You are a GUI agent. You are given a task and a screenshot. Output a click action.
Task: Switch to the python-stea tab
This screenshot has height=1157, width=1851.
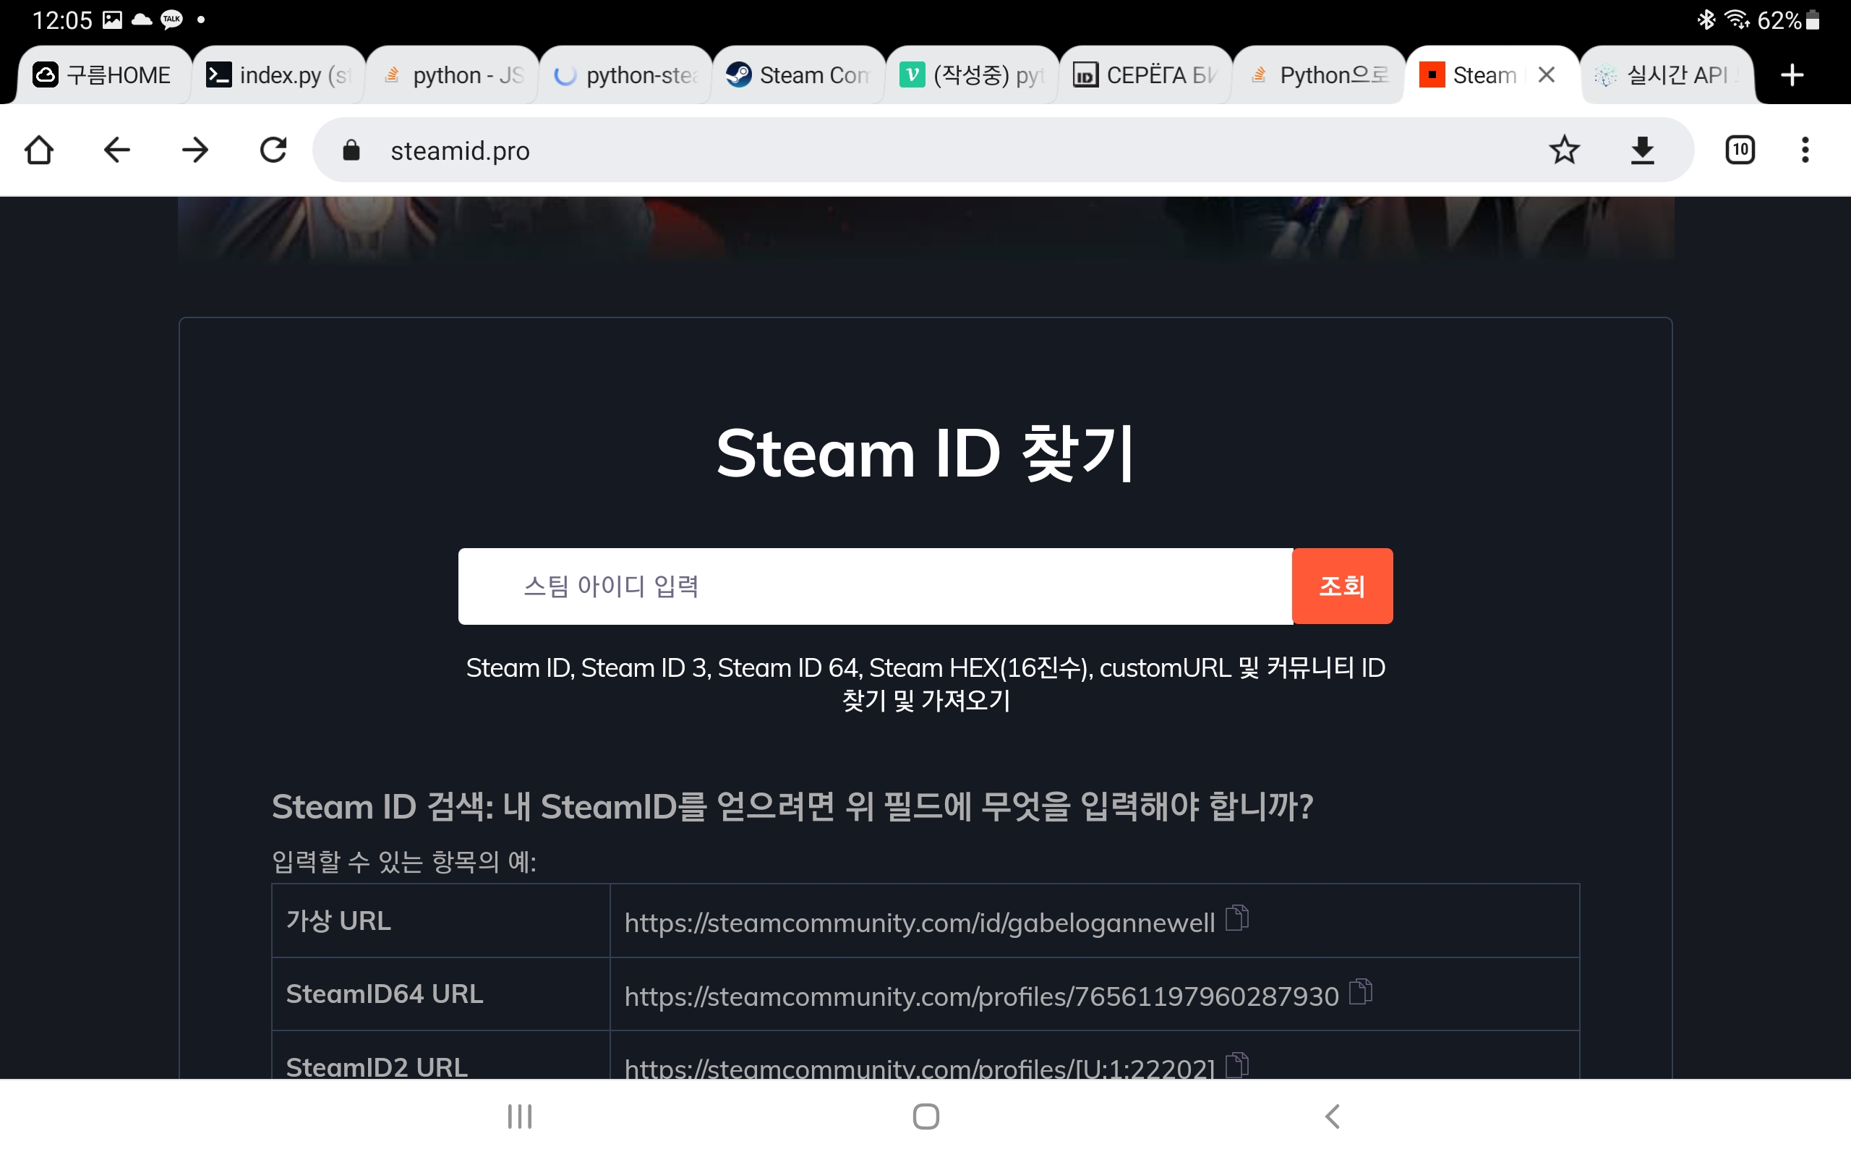625,75
